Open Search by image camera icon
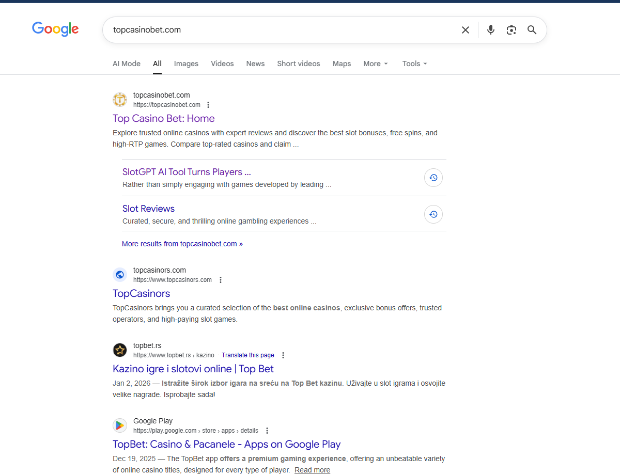Viewport: 620px width, 474px height. 512,30
